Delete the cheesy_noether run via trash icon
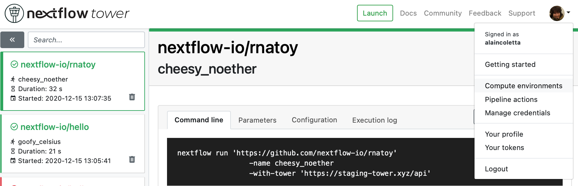The height and width of the screenshot is (186, 578). tap(132, 97)
